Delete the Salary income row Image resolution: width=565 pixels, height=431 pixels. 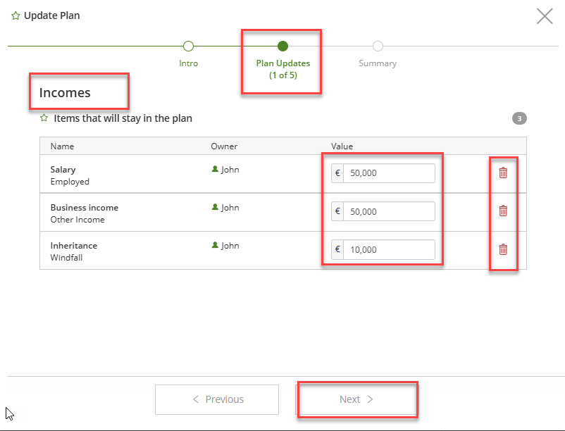[x=503, y=173]
